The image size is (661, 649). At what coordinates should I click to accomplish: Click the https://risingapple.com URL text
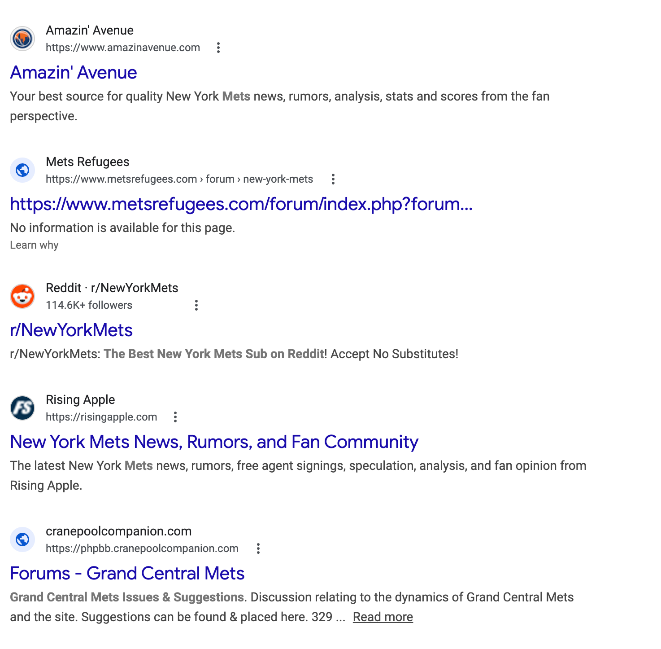click(101, 417)
